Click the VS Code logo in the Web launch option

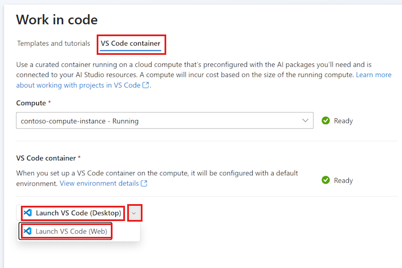28,231
